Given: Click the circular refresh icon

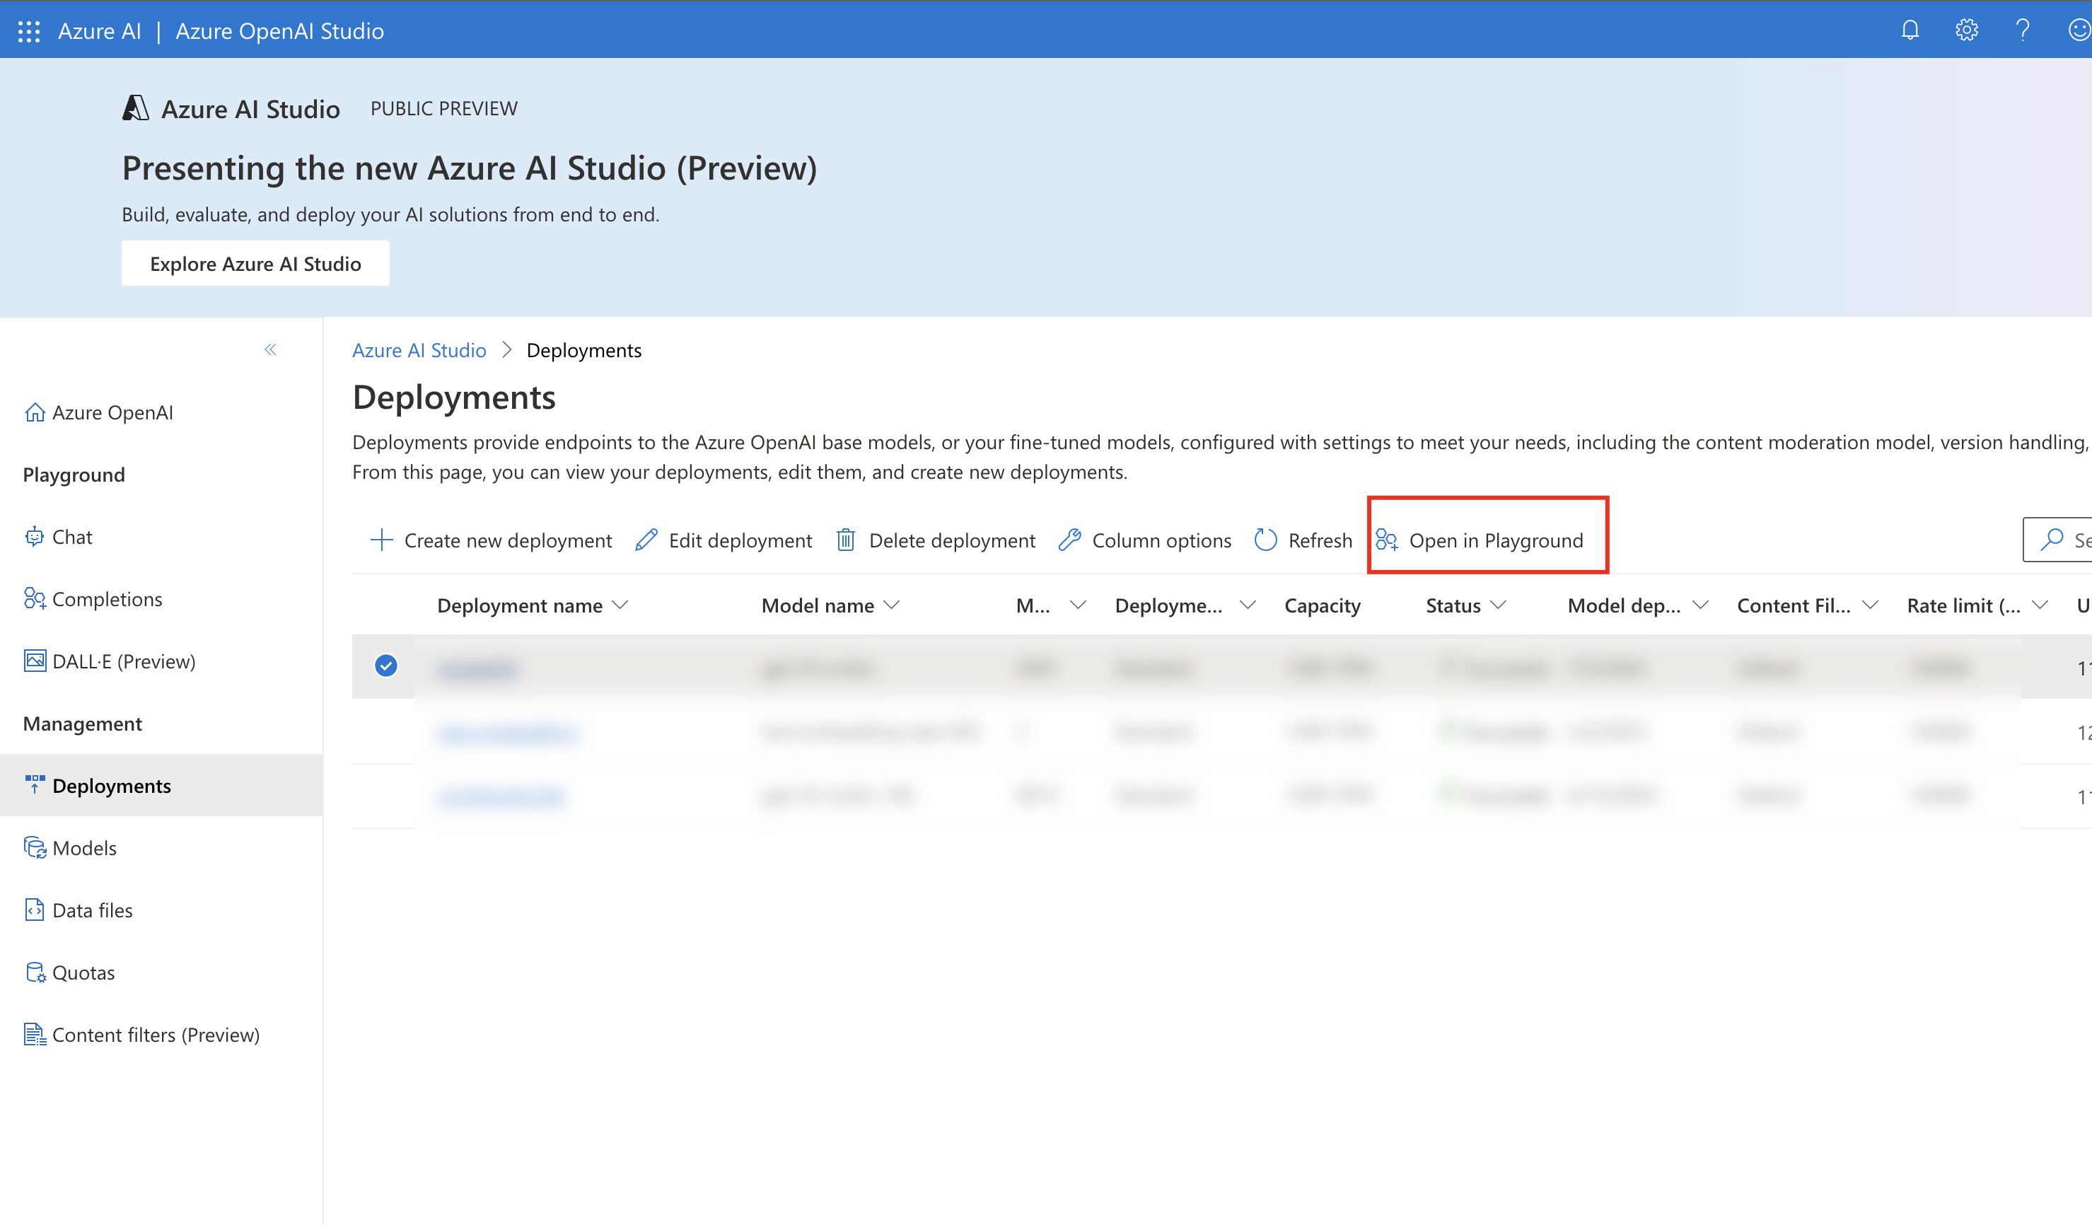Looking at the screenshot, I should [x=1265, y=540].
